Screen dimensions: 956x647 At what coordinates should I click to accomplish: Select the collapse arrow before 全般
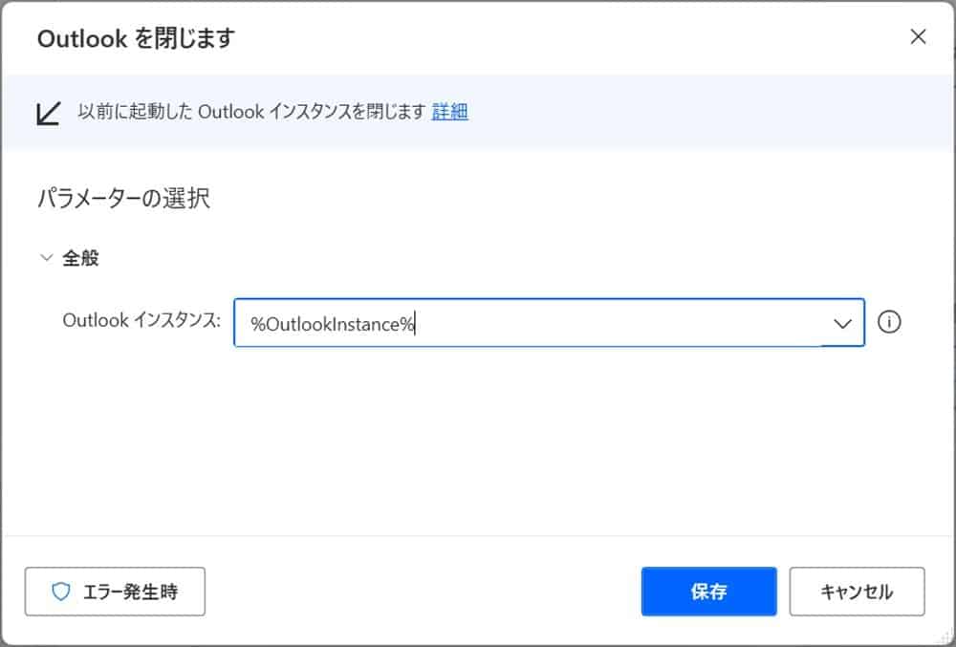(46, 257)
